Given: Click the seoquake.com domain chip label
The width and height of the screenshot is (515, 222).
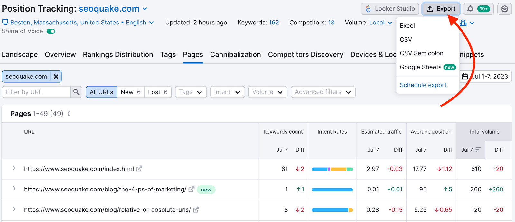Looking at the screenshot, I should click(26, 77).
